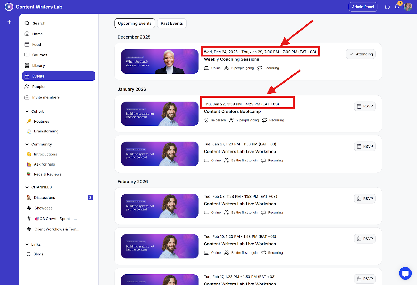Viewport: 417px width, 285px height.
Task: Click the Routines key icon
Action: coord(29,121)
